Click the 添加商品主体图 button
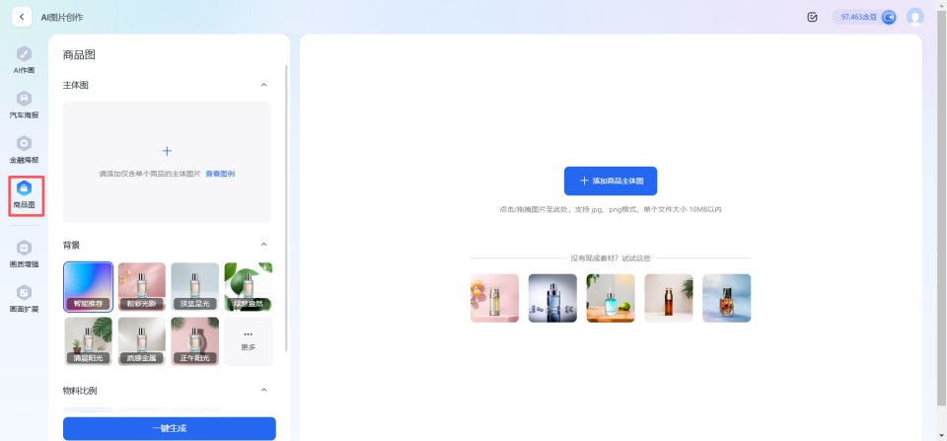This screenshot has height=441, width=947. tap(611, 182)
